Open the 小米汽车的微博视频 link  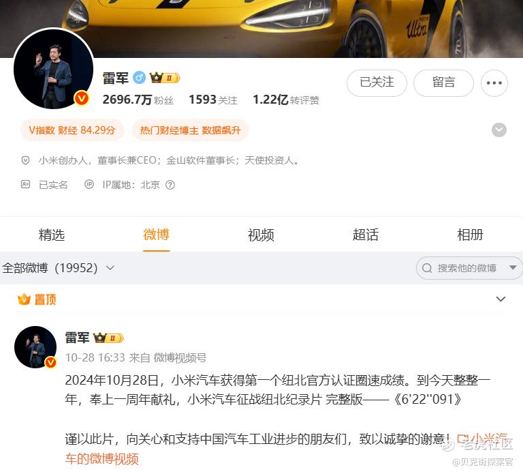286,449
